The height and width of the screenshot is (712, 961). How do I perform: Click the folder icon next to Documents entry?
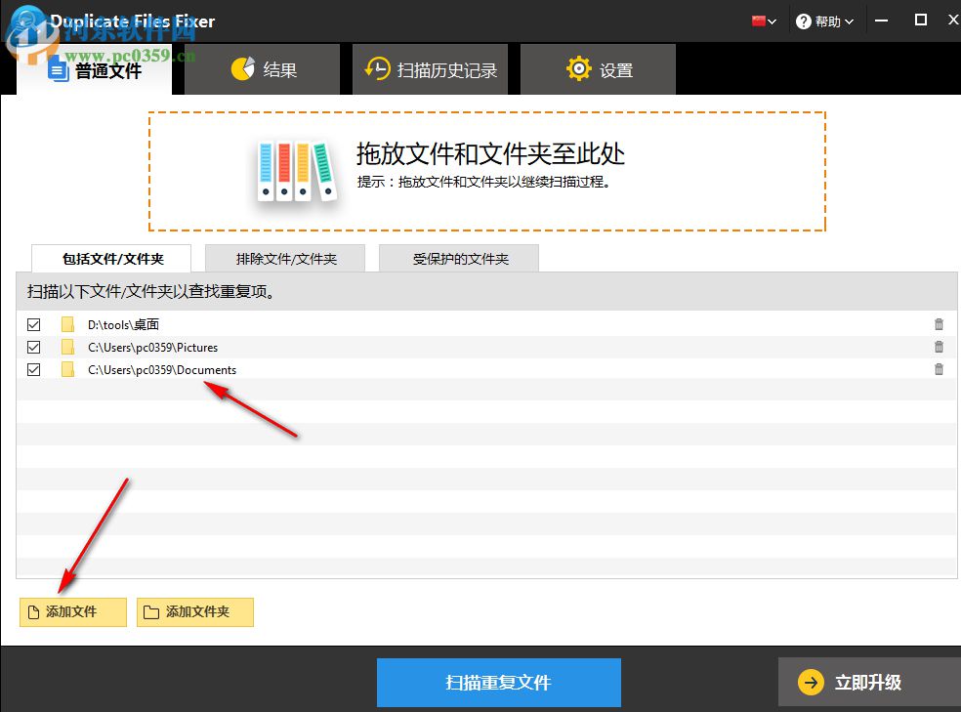click(x=67, y=369)
